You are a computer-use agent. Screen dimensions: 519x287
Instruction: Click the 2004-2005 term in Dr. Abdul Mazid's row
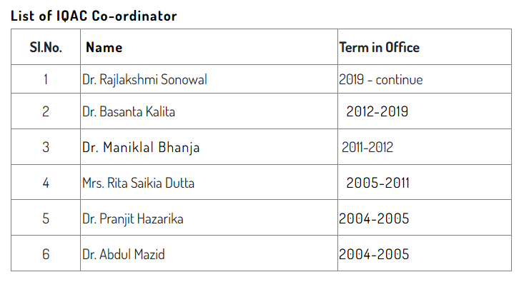[x=374, y=254]
